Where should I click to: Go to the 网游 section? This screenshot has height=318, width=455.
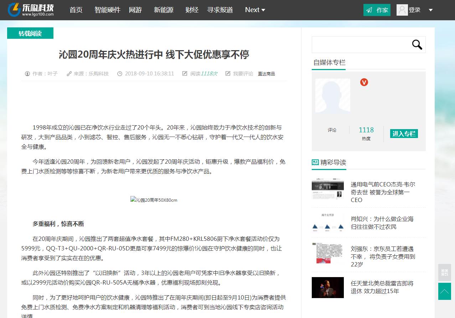coord(135,10)
